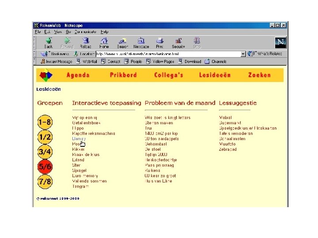Image resolution: width=318 pixels, height=238 pixels.
Task: Expand the location URL dropdown arrow
Action: pyautogui.click(x=243, y=54)
